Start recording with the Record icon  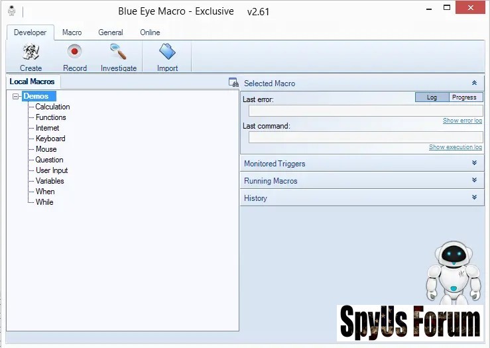pyautogui.click(x=74, y=52)
